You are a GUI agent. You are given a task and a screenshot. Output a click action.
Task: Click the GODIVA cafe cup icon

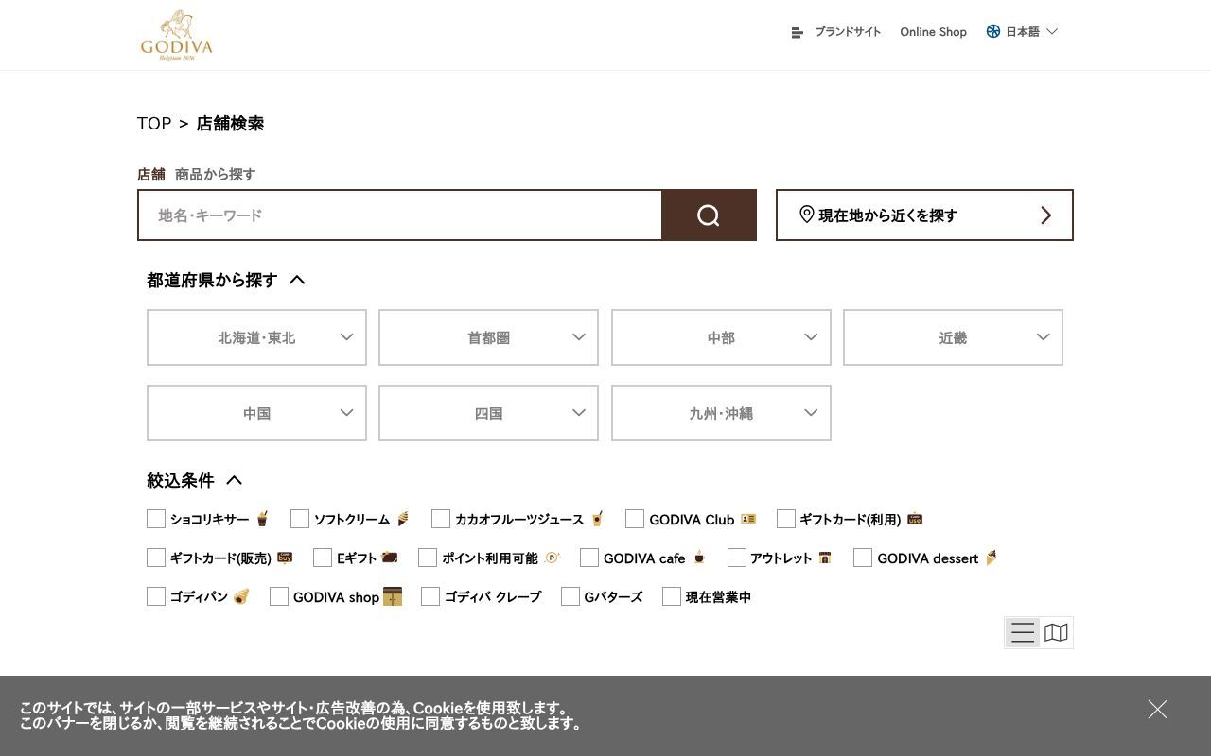coord(699,558)
